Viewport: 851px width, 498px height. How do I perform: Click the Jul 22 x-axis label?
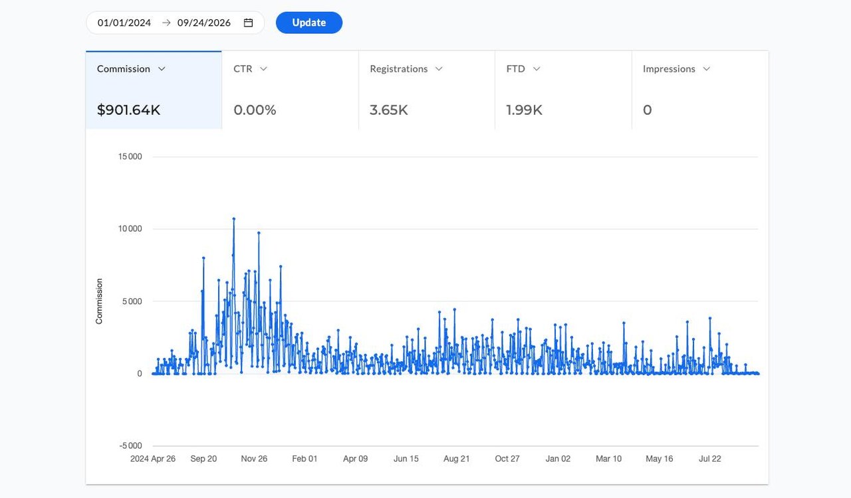click(710, 459)
